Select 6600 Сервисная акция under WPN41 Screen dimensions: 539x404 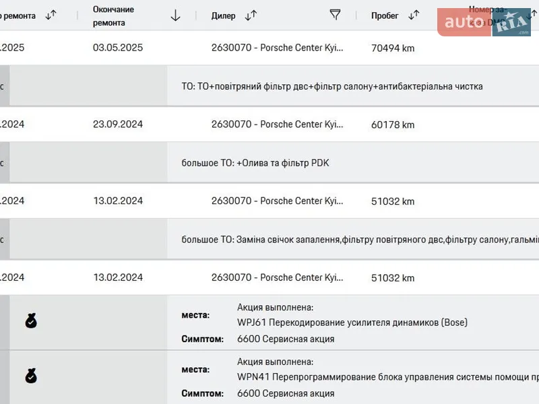point(286,393)
